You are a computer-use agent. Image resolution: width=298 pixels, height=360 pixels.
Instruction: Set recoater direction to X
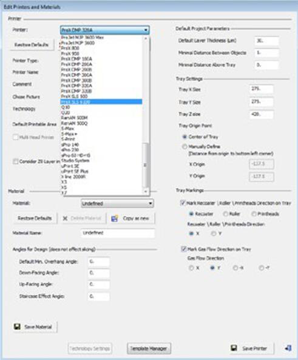coord(191,234)
